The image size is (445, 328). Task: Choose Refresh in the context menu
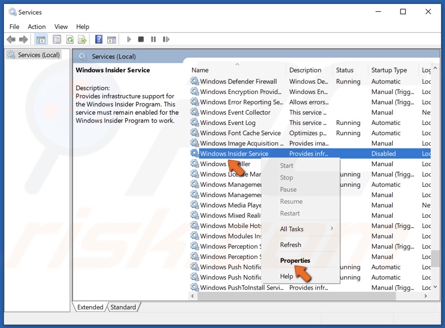pyautogui.click(x=291, y=245)
